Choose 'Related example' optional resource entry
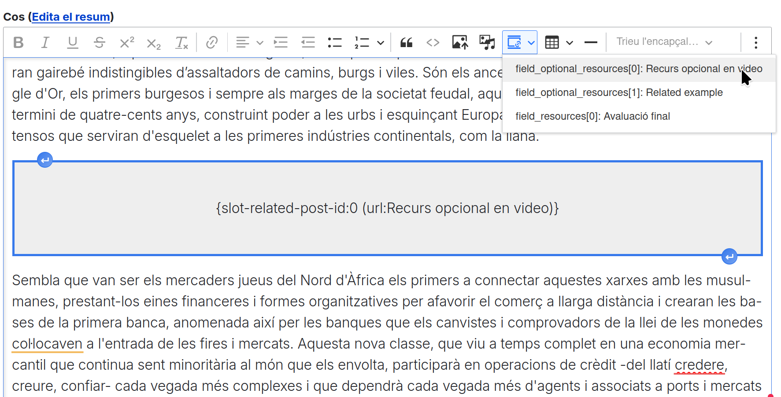 639,92
